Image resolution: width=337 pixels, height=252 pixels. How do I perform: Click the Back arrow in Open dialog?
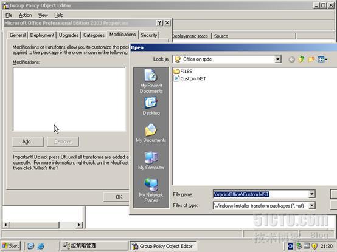coord(291,60)
